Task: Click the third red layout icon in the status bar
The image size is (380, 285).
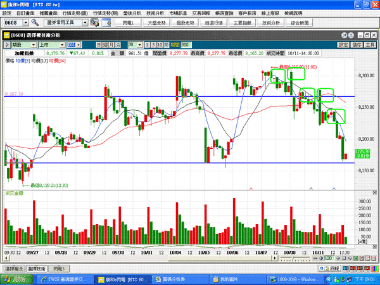Action: pyautogui.click(x=367, y=269)
